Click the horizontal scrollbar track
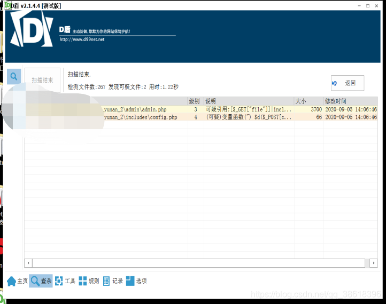The height and width of the screenshot is (304, 386). (198, 263)
